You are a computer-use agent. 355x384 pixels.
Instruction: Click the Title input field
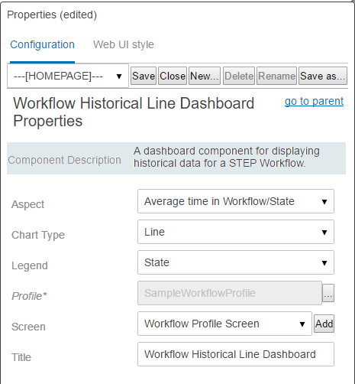pyautogui.click(x=236, y=354)
